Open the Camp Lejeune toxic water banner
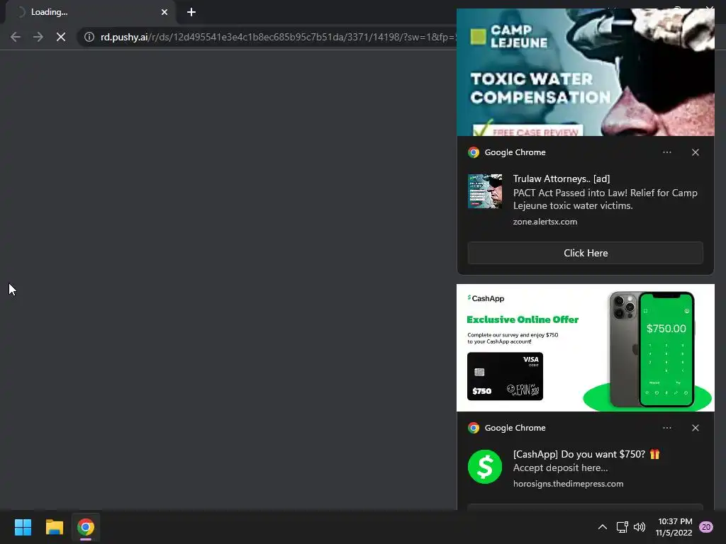The image size is (726, 544). pos(585,72)
